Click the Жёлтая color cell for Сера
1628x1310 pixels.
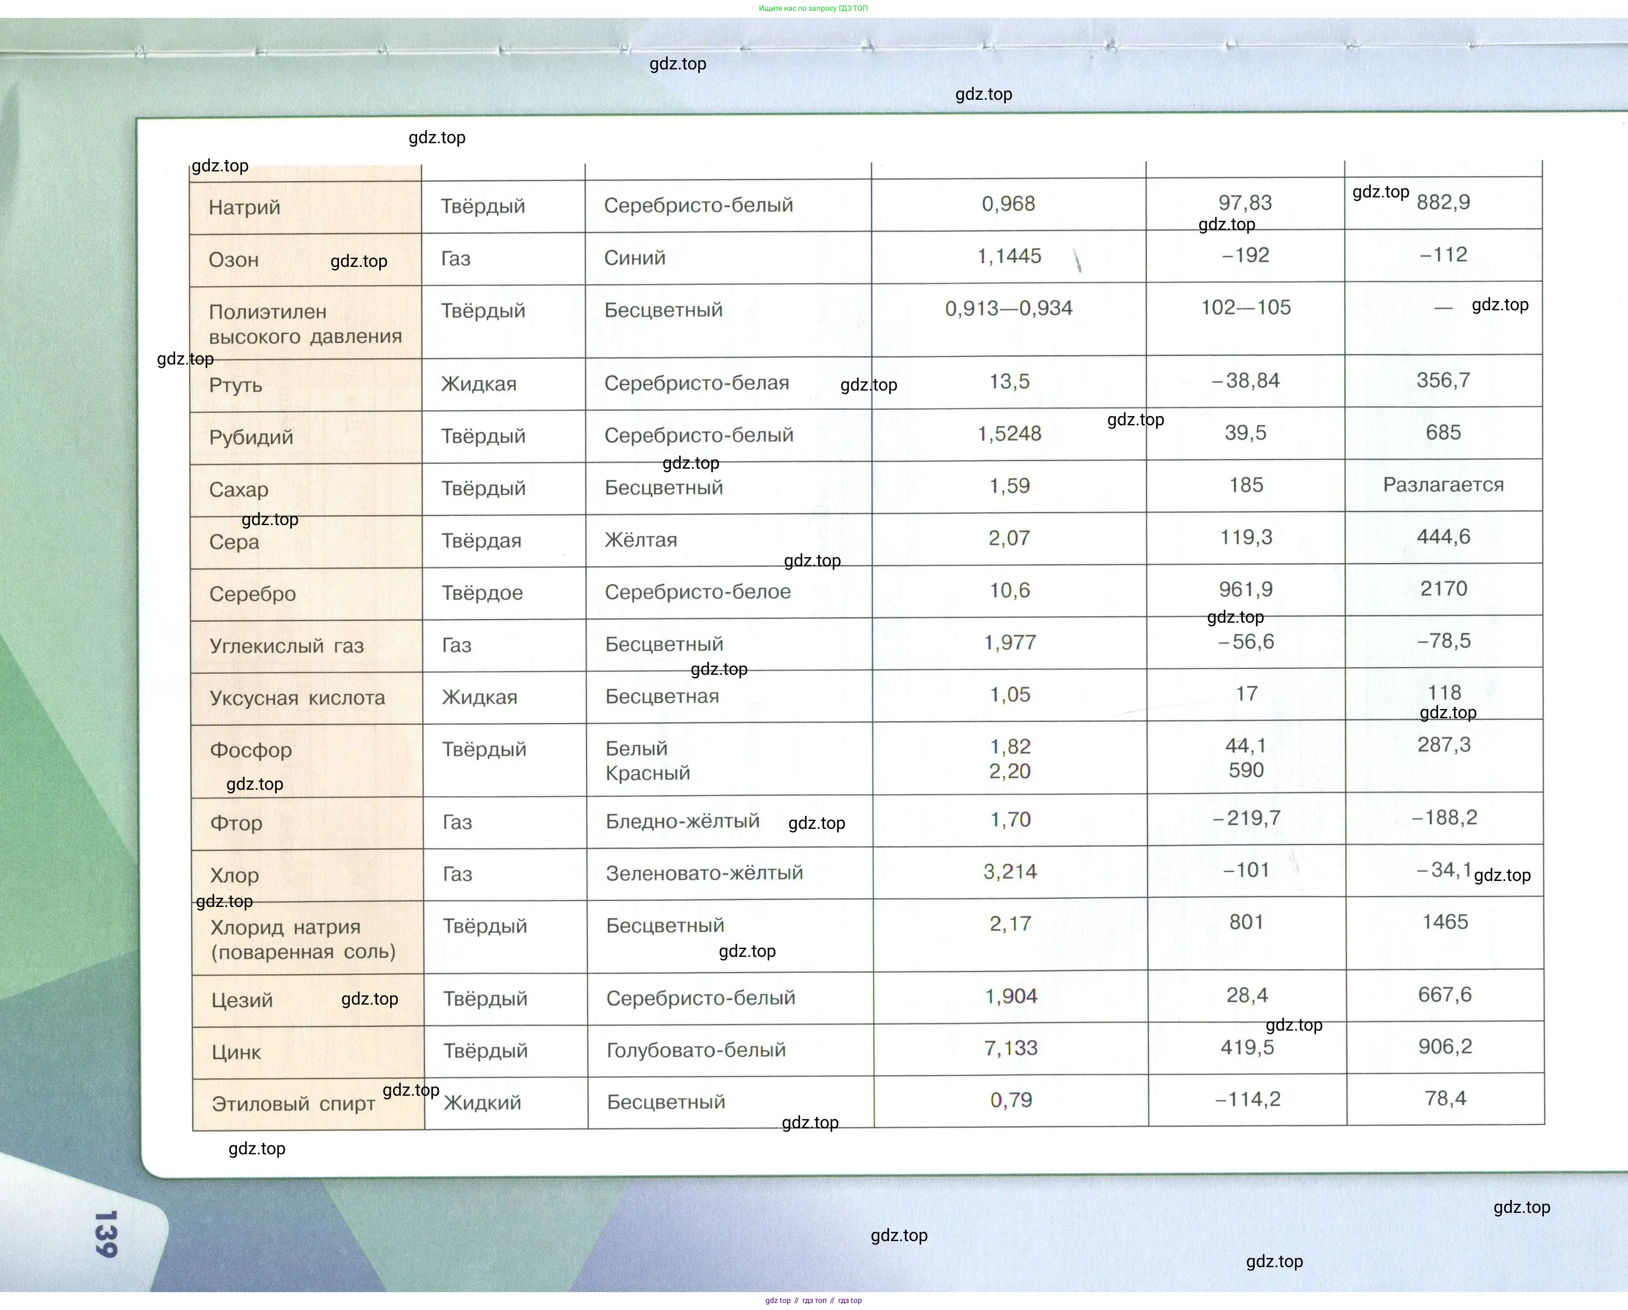tap(640, 540)
